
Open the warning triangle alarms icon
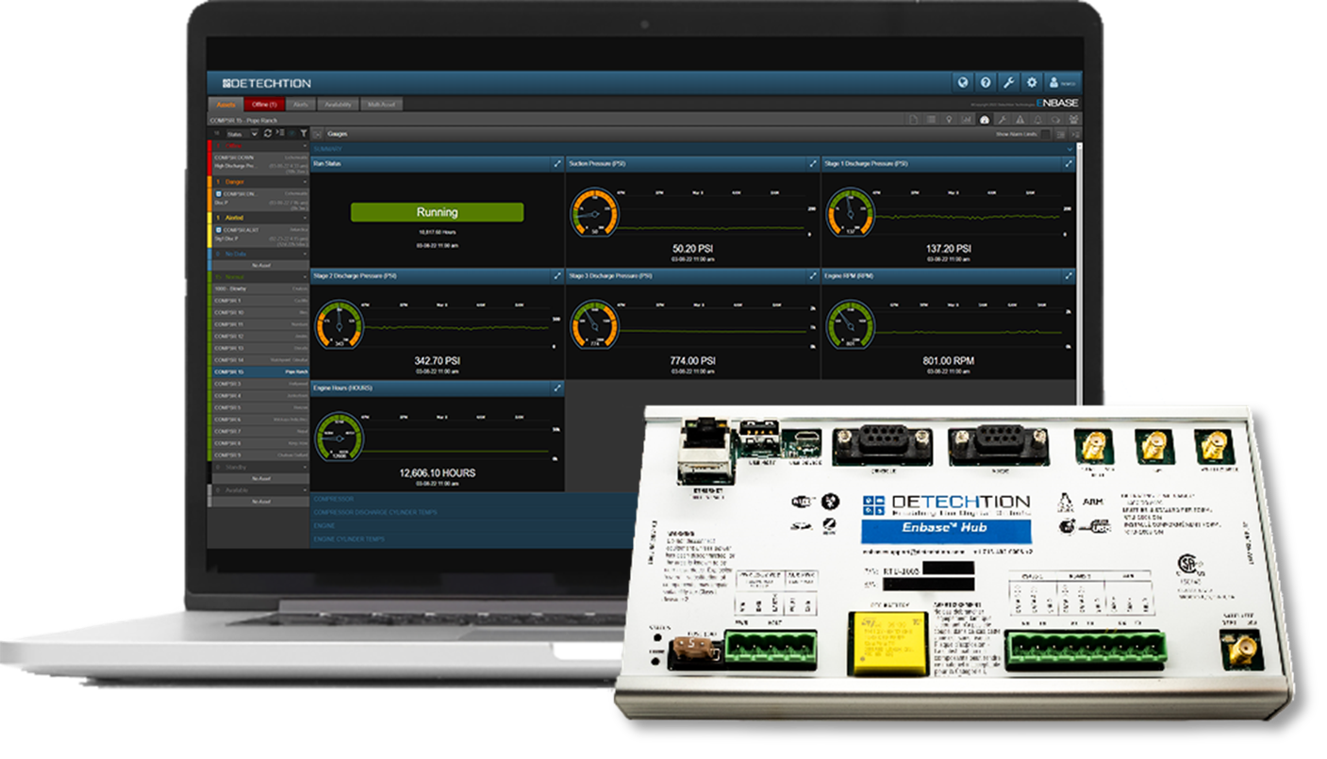(x=1020, y=120)
